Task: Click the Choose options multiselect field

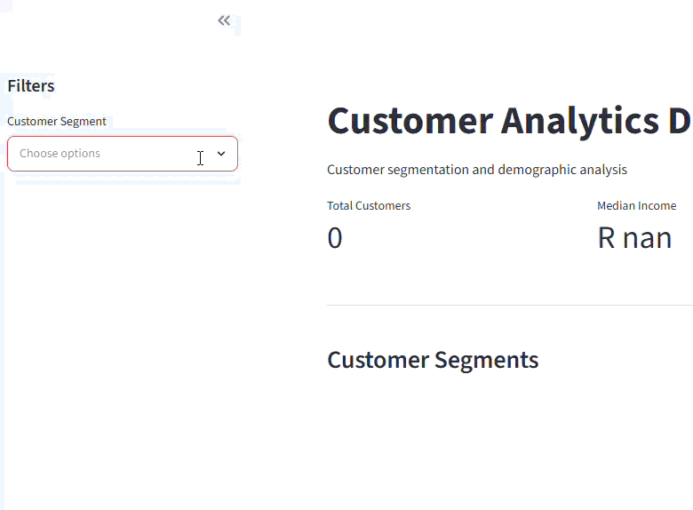Action: [x=123, y=154]
